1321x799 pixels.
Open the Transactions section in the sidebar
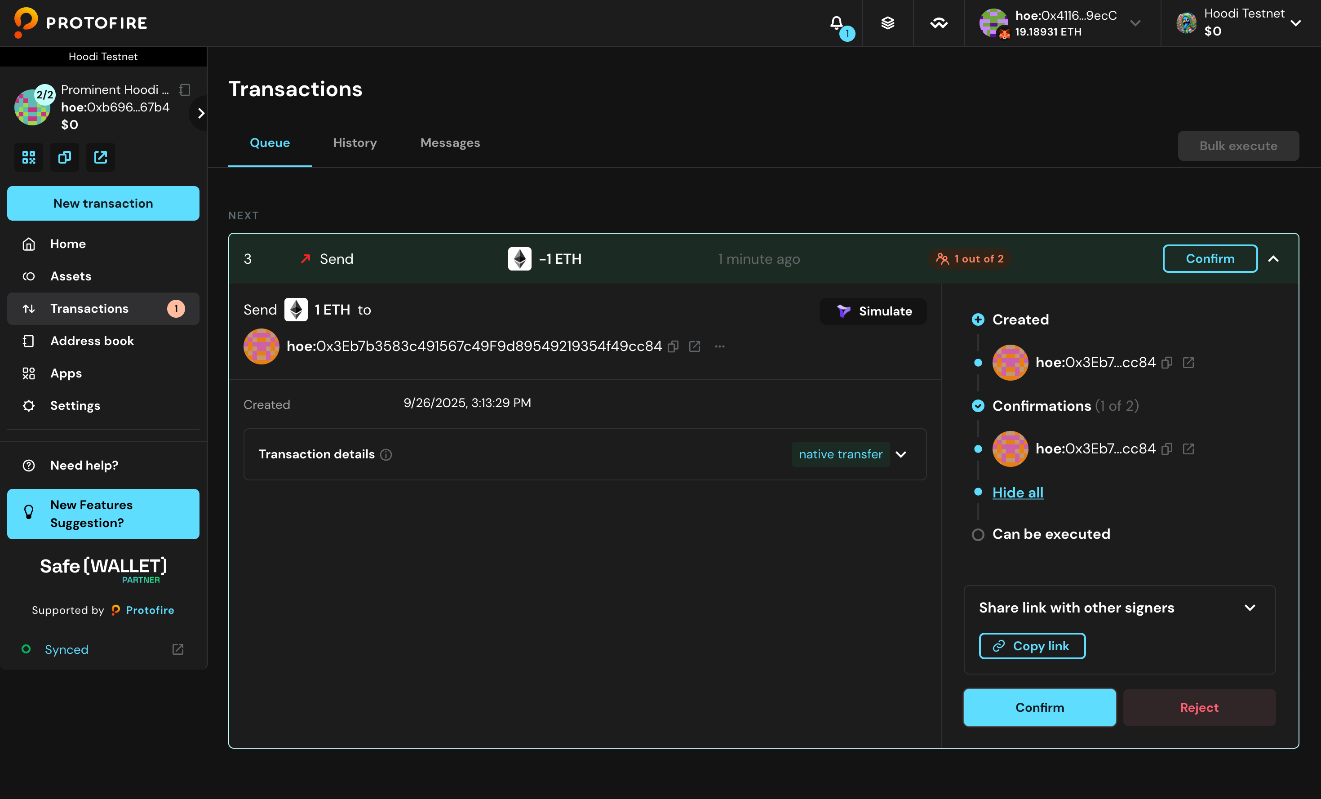pos(89,308)
